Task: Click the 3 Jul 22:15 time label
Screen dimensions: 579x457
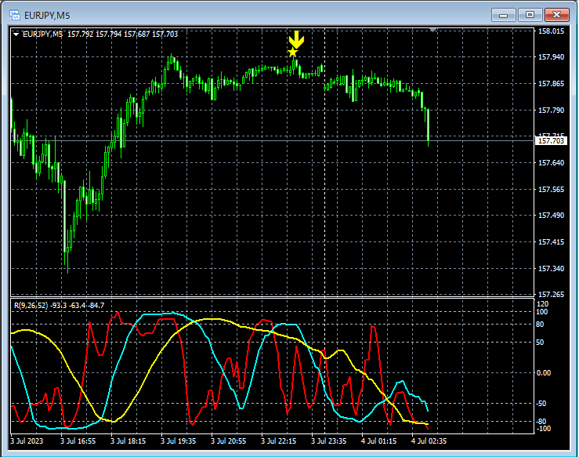Action: pos(278,441)
